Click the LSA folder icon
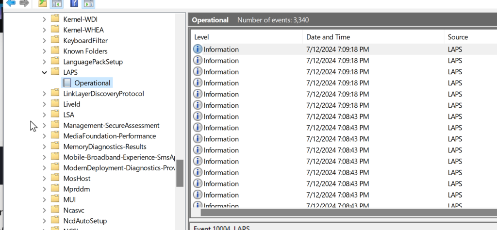 55,115
